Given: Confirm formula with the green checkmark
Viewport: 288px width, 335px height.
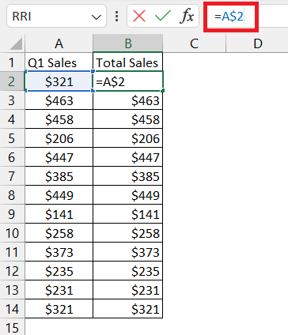Looking at the screenshot, I should [x=163, y=16].
